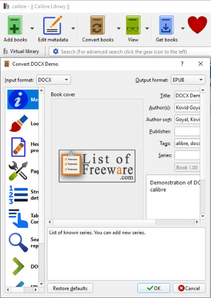Screen dimensions: 211x298
Task: Click the Book 1.00 series number box
Action: tap(187, 168)
